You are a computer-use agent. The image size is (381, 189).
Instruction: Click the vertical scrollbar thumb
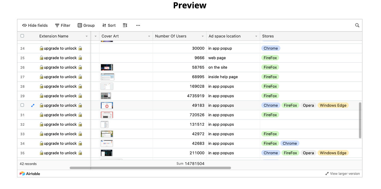[360, 120]
